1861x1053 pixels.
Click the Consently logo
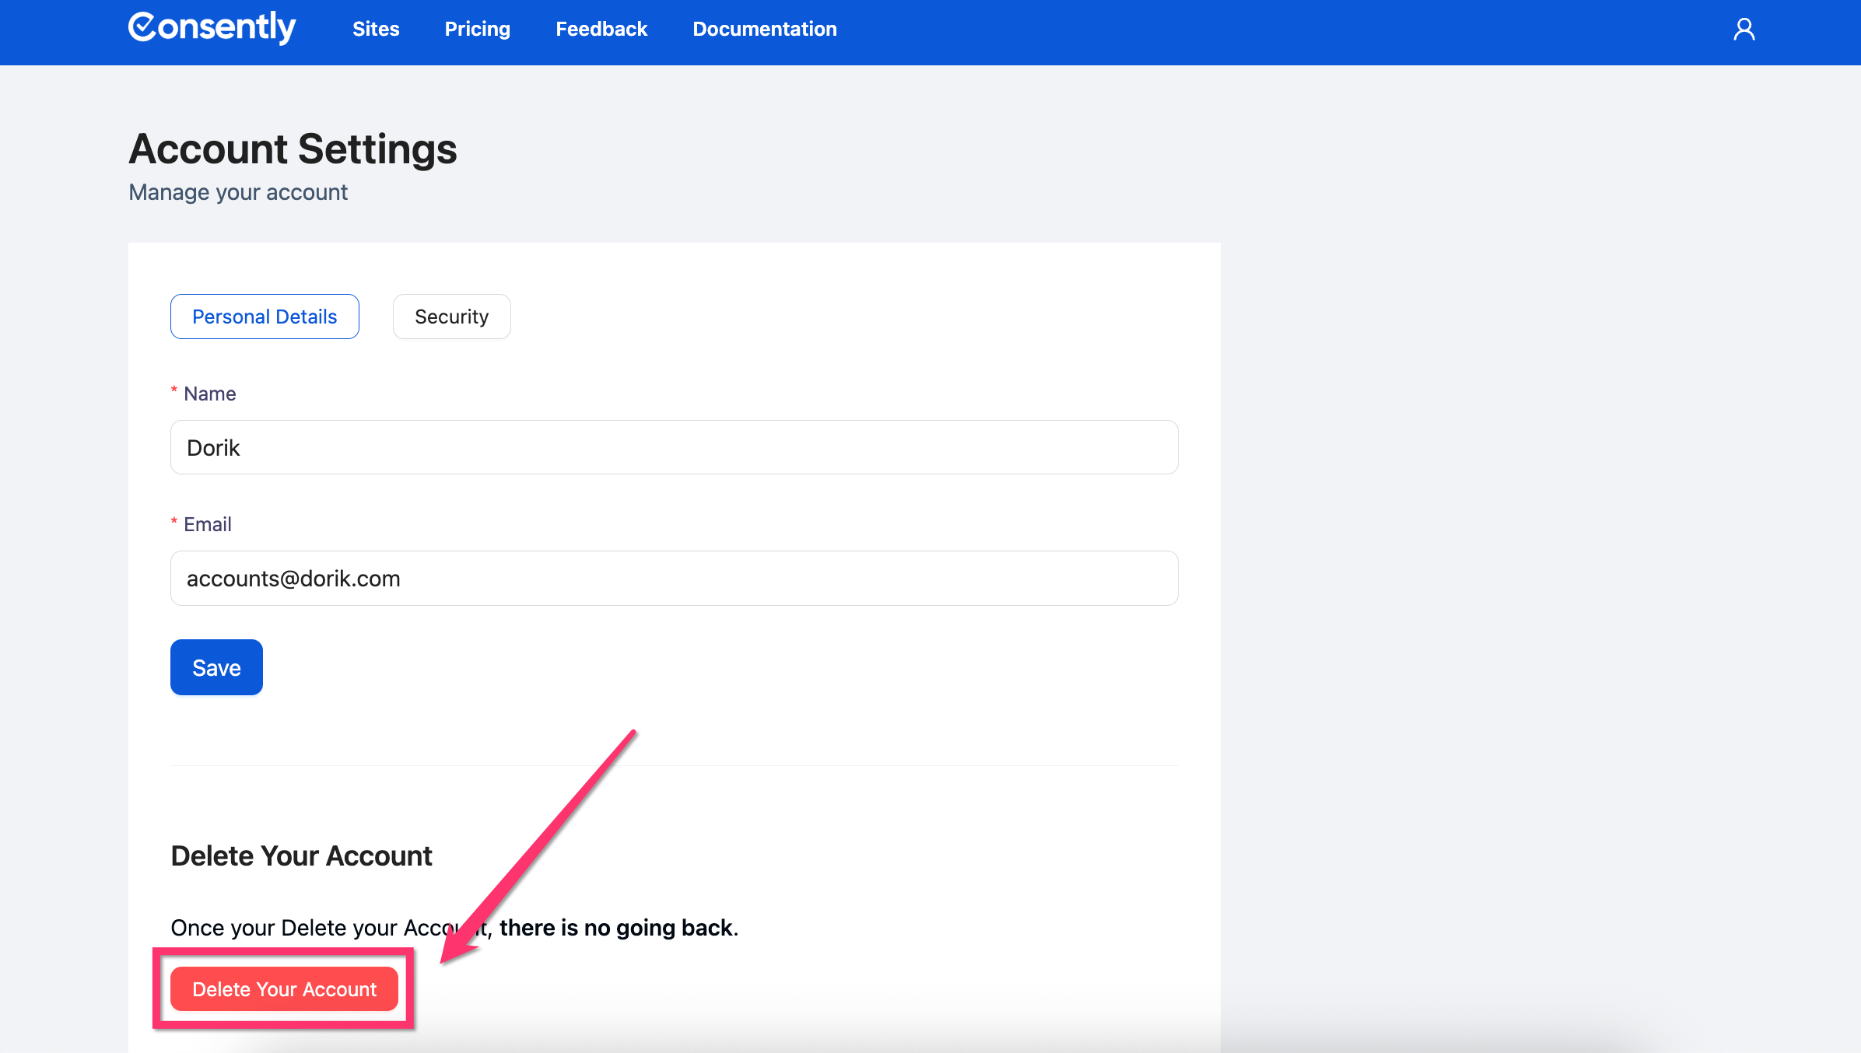click(x=212, y=28)
